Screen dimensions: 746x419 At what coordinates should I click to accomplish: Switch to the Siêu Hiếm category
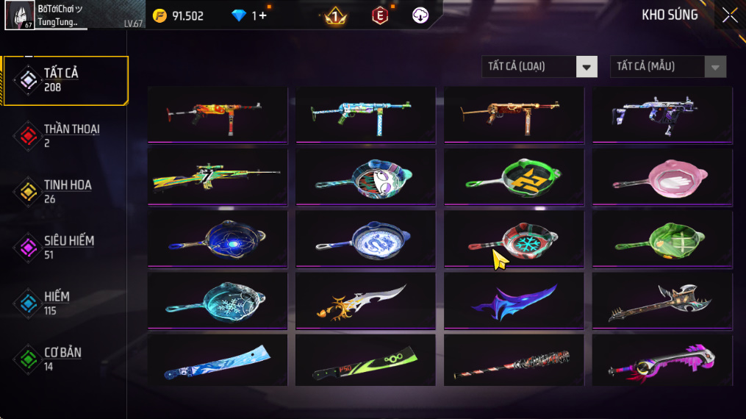point(65,247)
